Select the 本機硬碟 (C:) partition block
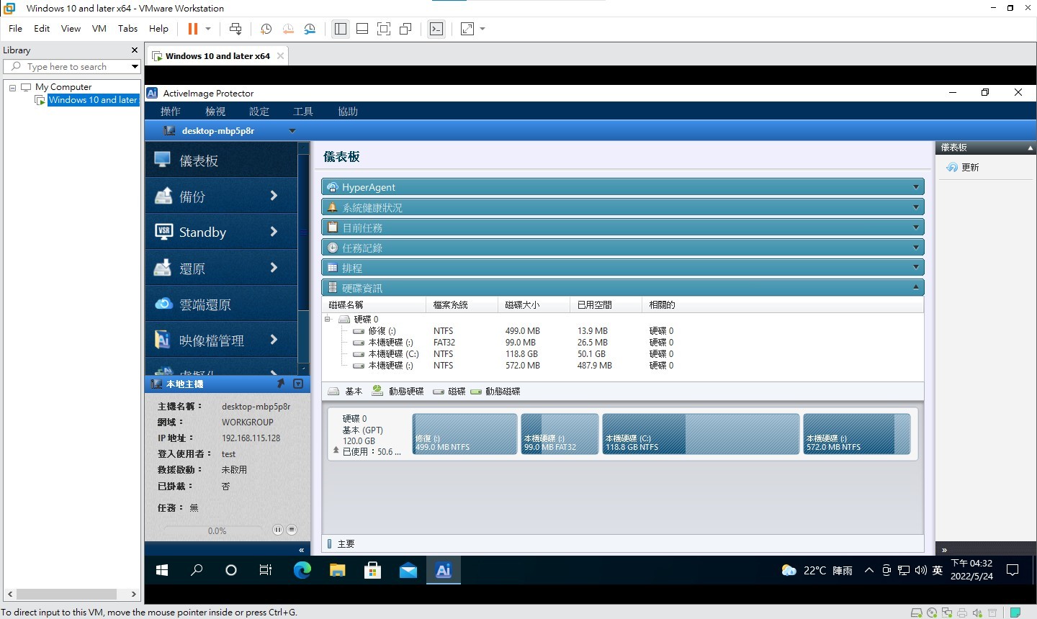 tap(700, 433)
